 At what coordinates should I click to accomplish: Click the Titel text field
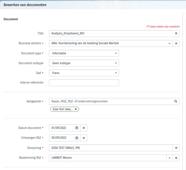click(x=111, y=34)
